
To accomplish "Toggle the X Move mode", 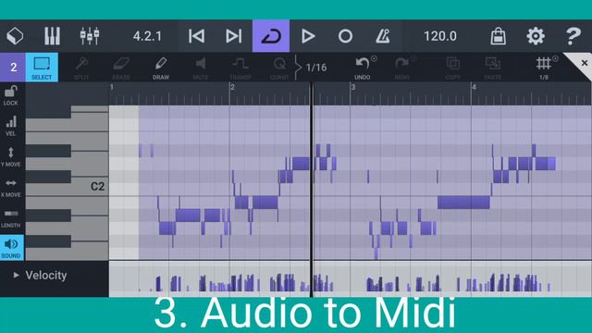I will point(10,187).
